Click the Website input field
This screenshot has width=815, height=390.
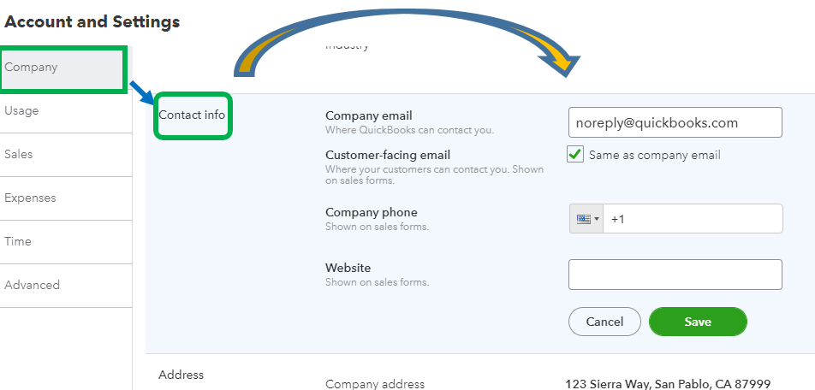point(675,275)
